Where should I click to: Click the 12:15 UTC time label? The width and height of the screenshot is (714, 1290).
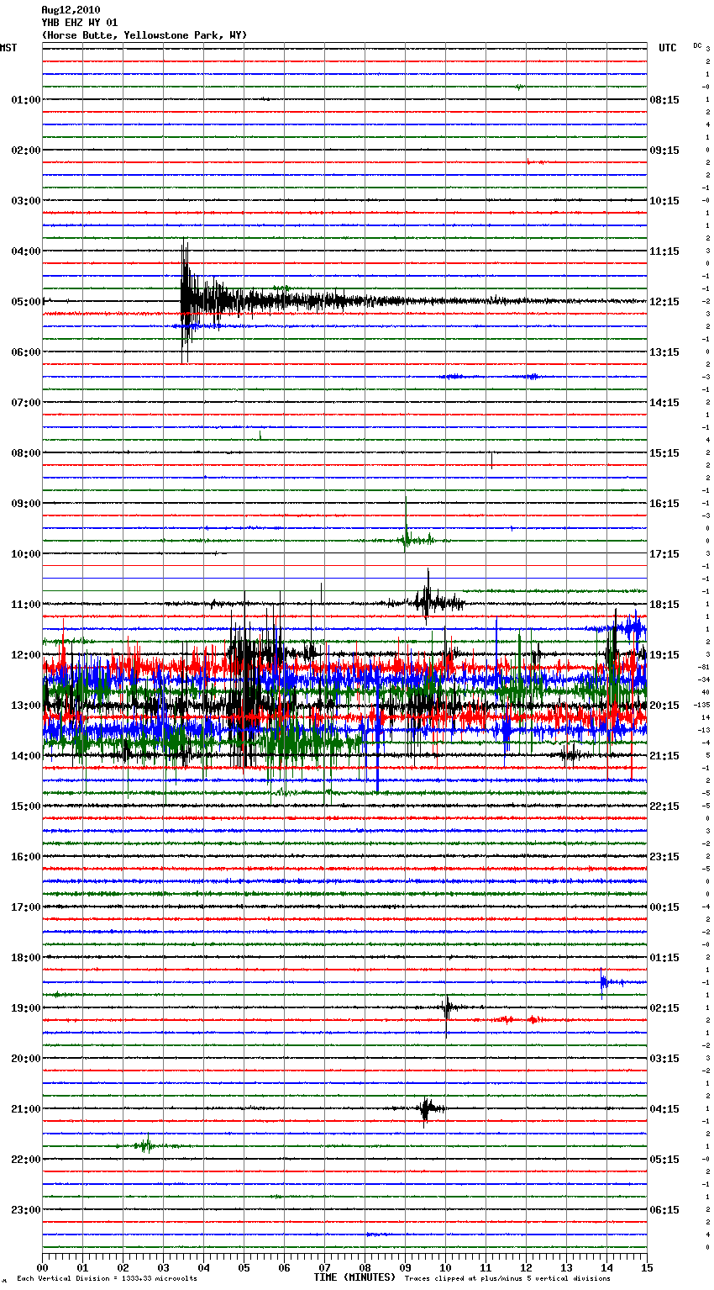664,302
